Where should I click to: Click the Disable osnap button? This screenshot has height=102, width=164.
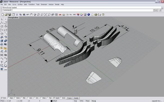point(76,98)
